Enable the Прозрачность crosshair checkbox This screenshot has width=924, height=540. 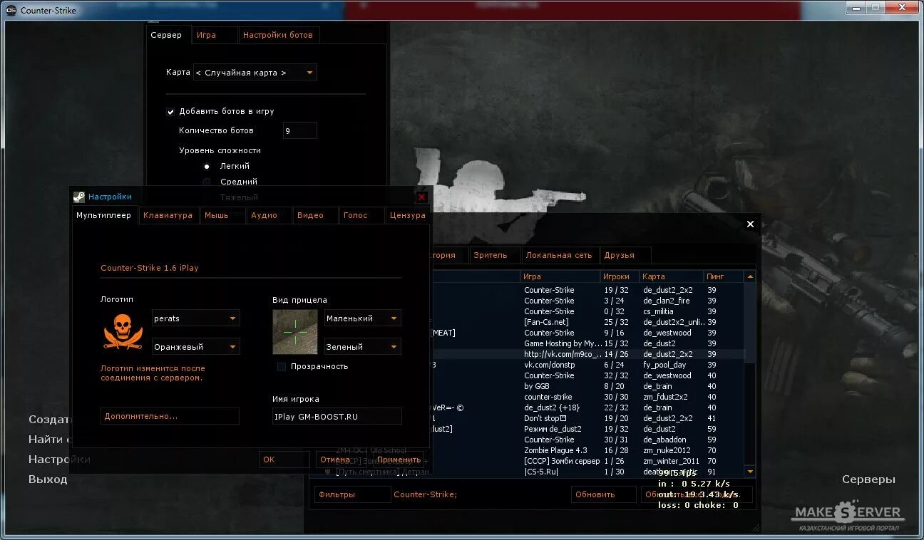tap(281, 366)
